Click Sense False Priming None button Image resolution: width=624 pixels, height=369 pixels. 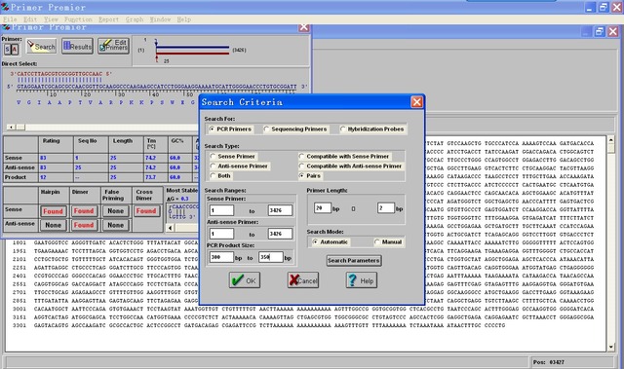point(115,211)
